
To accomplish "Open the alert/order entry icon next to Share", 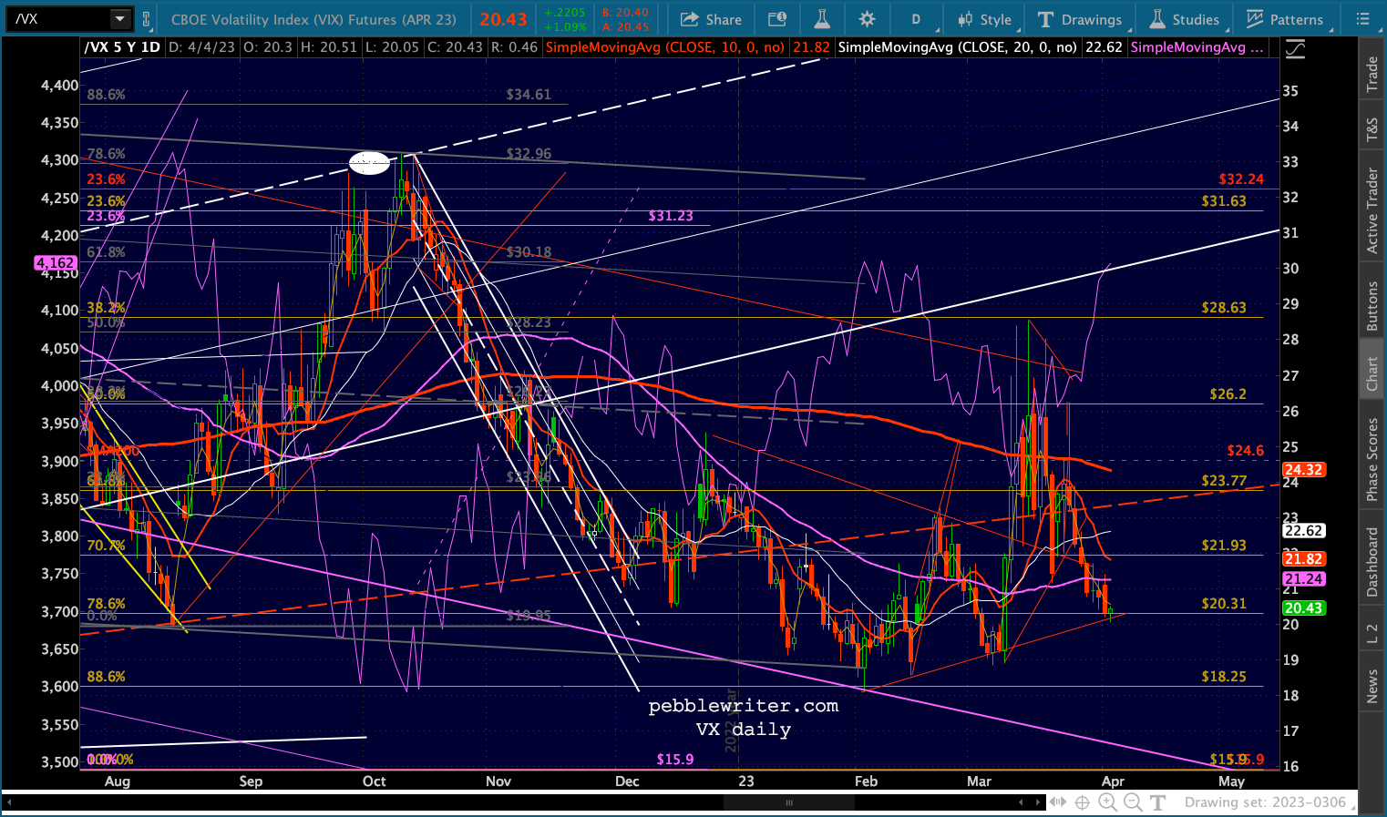I will 777,19.
